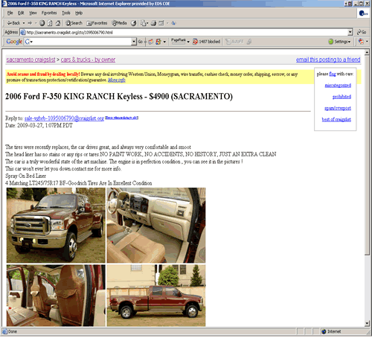Click the popup blocker 1487 blocked button

point(207,42)
